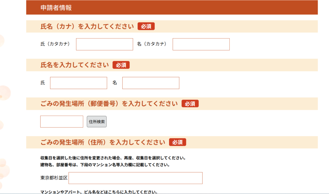Focus the 名 kanji given name input box

point(151,83)
